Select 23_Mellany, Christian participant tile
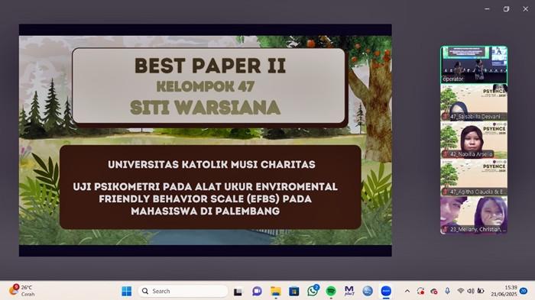 (474, 215)
